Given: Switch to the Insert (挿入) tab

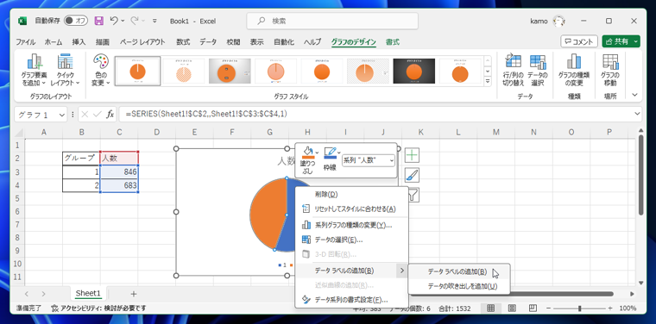Looking at the screenshot, I should [79, 41].
